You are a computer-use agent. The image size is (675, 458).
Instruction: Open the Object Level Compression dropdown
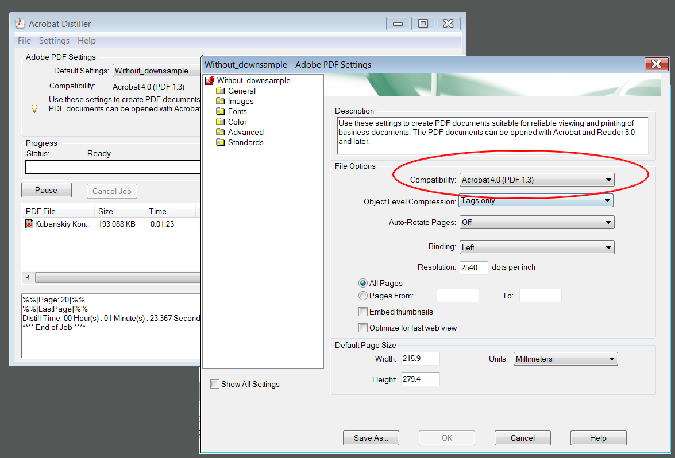pyautogui.click(x=536, y=201)
